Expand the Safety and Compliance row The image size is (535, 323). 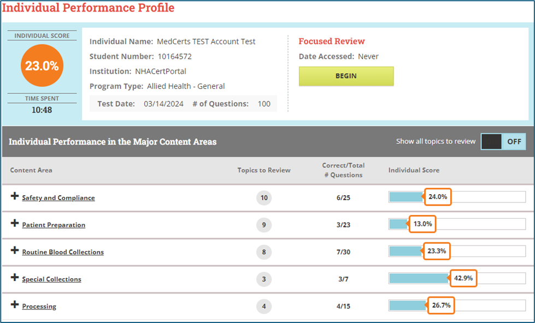click(x=15, y=196)
